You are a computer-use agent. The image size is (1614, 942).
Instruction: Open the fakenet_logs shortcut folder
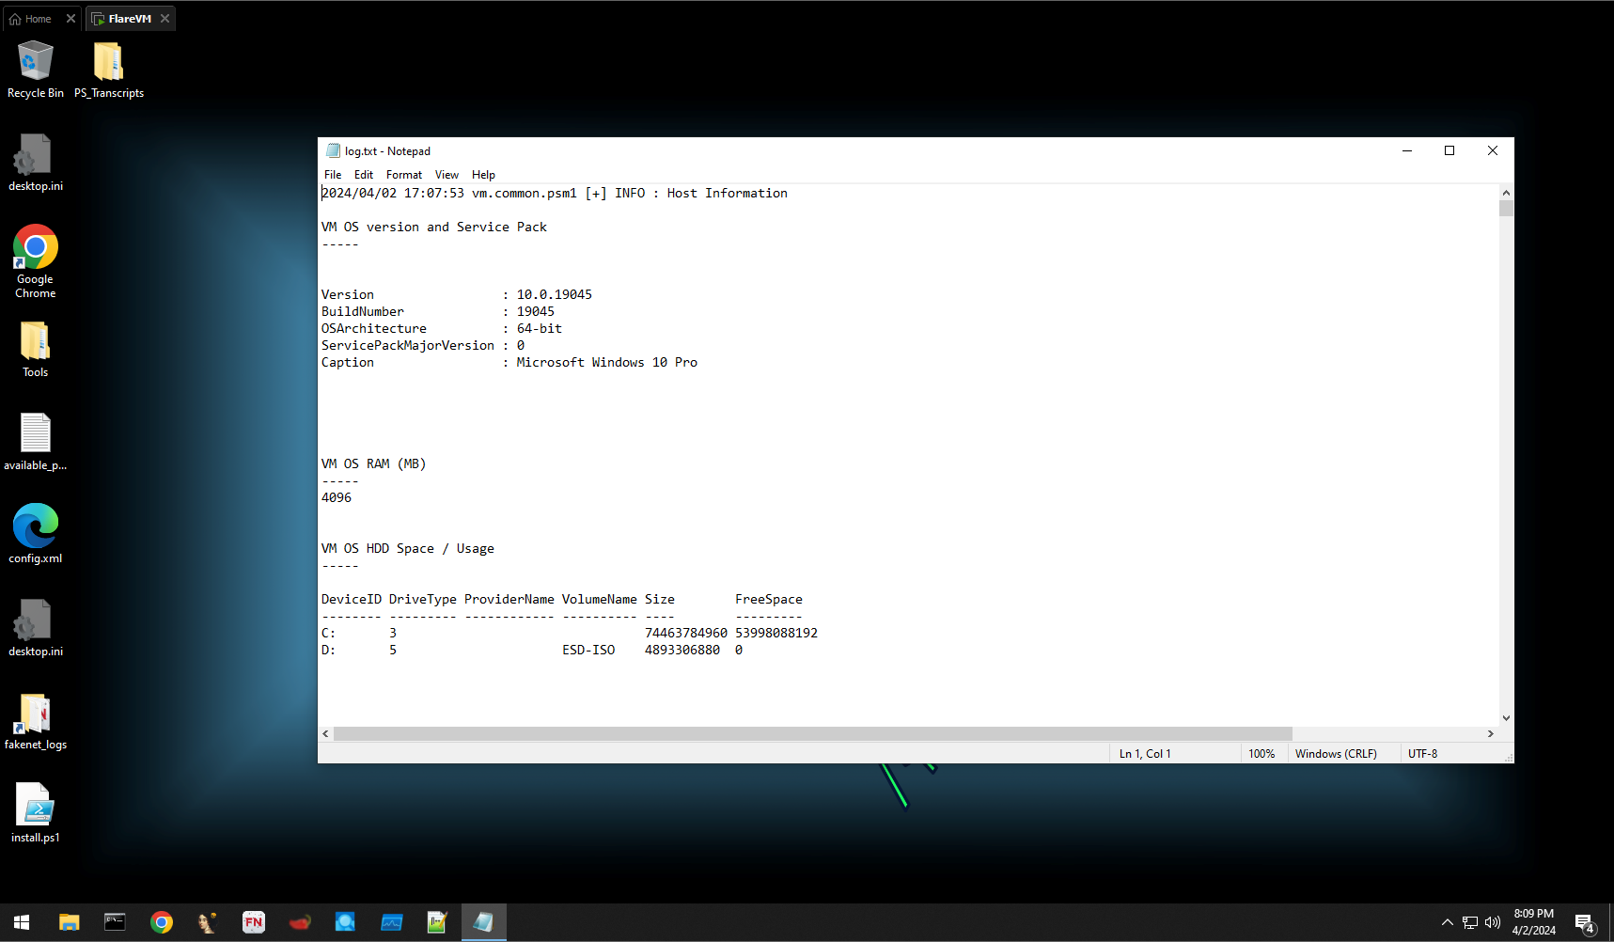[36, 721]
